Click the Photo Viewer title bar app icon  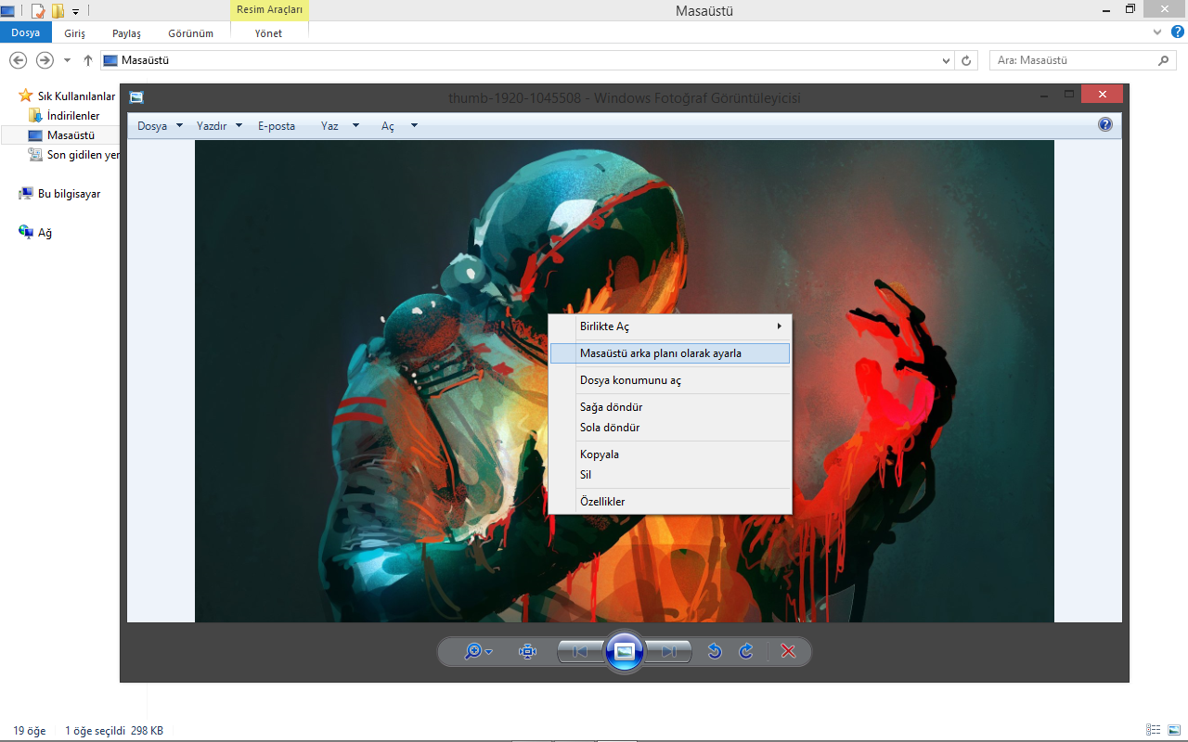point(136,96)
